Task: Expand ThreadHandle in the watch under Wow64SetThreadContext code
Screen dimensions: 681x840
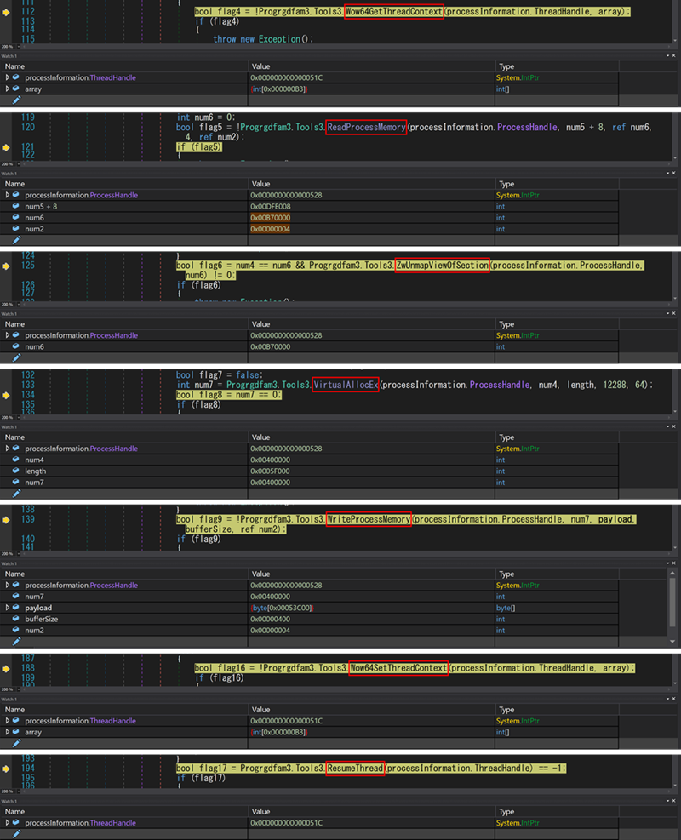Action: [x=8, y=721]
